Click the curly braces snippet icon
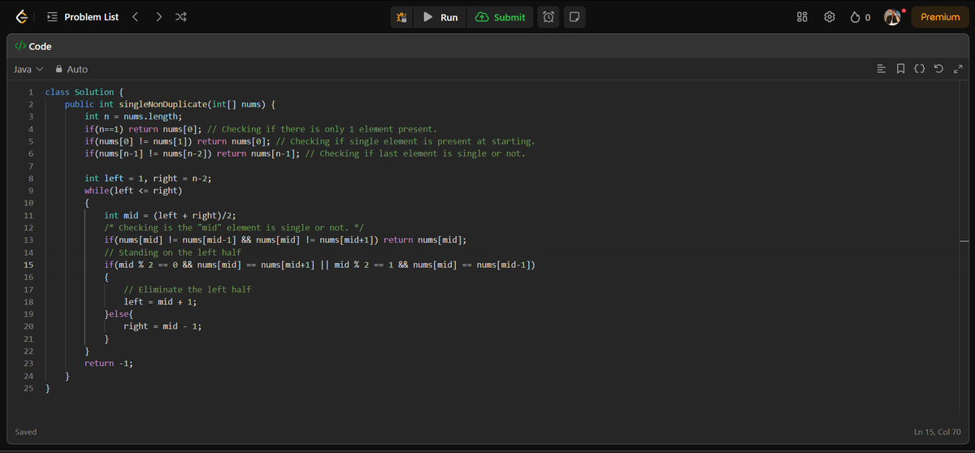This screenshot has height=453, width=975. coord(920,70)
